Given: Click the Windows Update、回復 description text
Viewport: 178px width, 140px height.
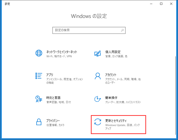Looking at the screenshot, I should tap(122, 127).
